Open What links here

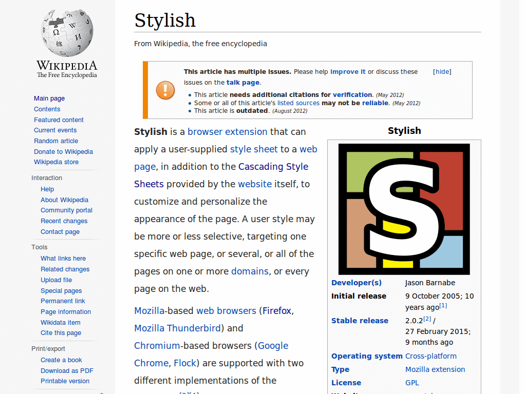[63, 259]
